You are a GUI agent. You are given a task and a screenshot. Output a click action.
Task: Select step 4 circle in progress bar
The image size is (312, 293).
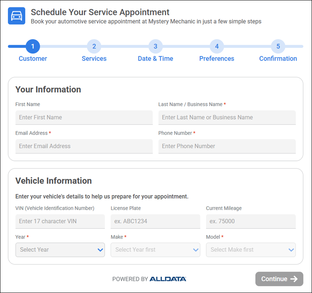[217, 46]
